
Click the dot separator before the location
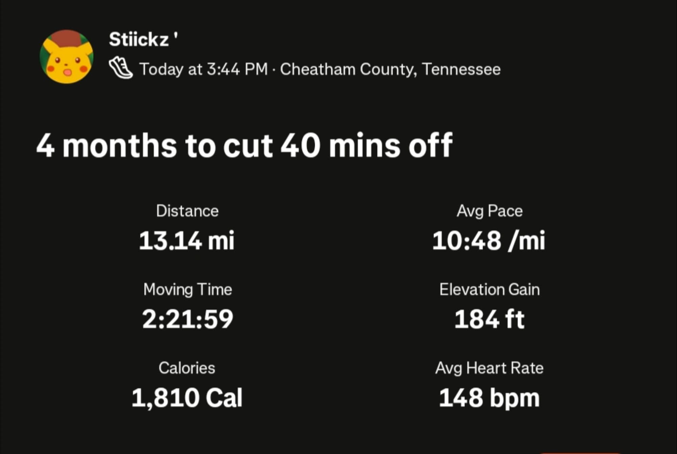274,70
